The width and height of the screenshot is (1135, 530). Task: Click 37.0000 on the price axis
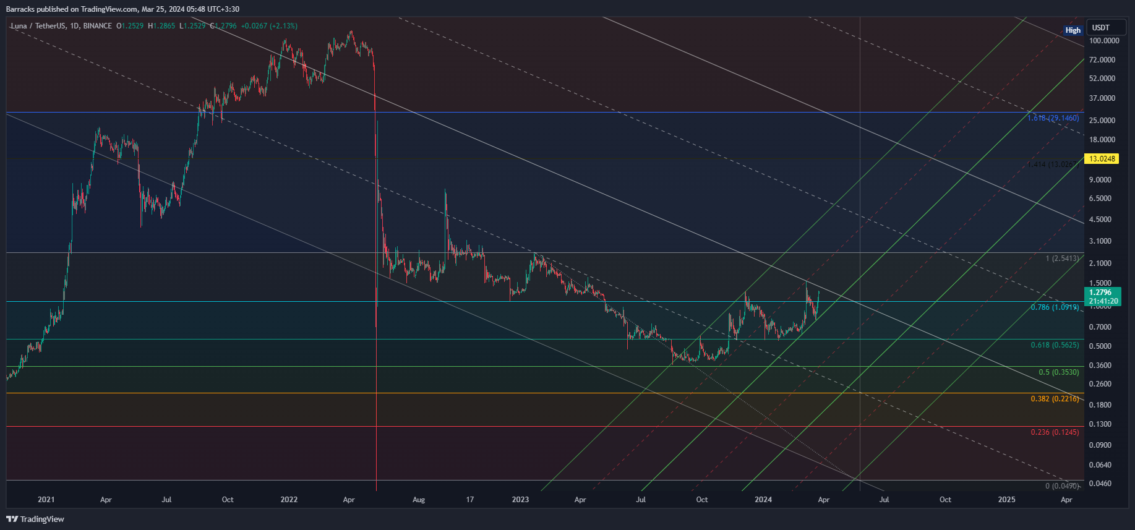(1102, 98)
